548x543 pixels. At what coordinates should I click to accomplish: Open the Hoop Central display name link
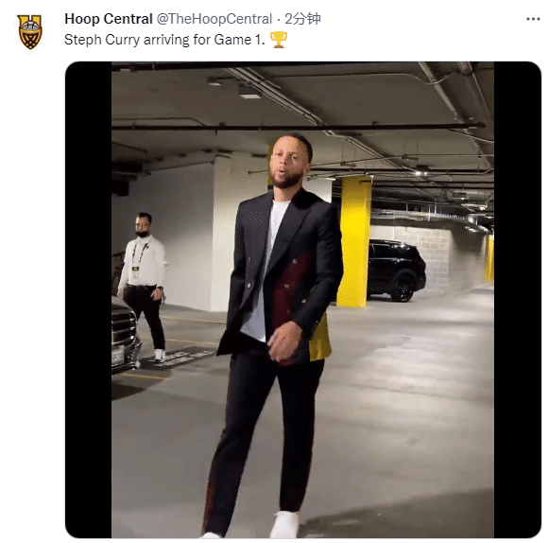pyautogui.click(x=109, y=19)
